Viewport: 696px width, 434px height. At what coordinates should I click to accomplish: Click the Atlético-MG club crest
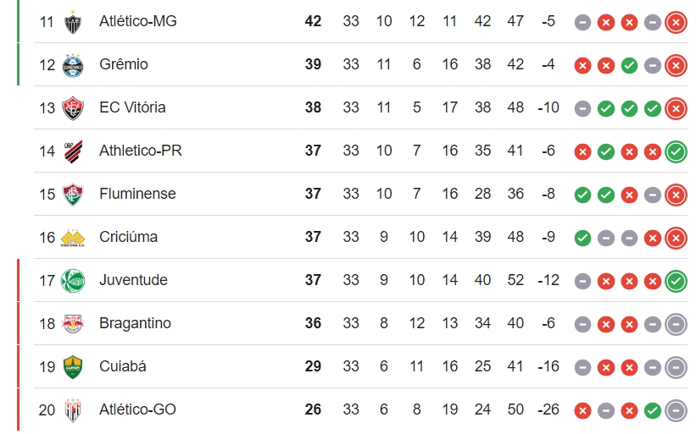click(x=73, y=22)
